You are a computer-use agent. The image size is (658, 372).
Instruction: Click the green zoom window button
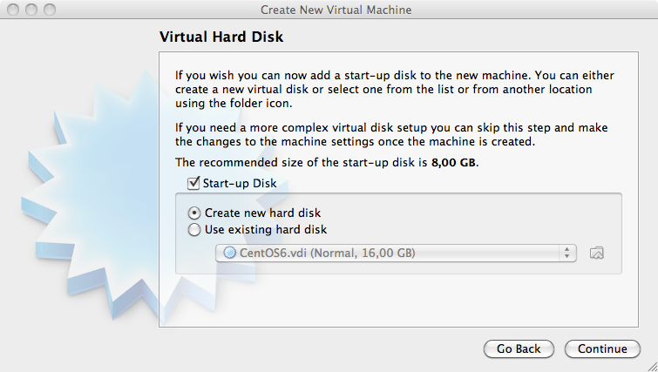(x=50, y=10)
